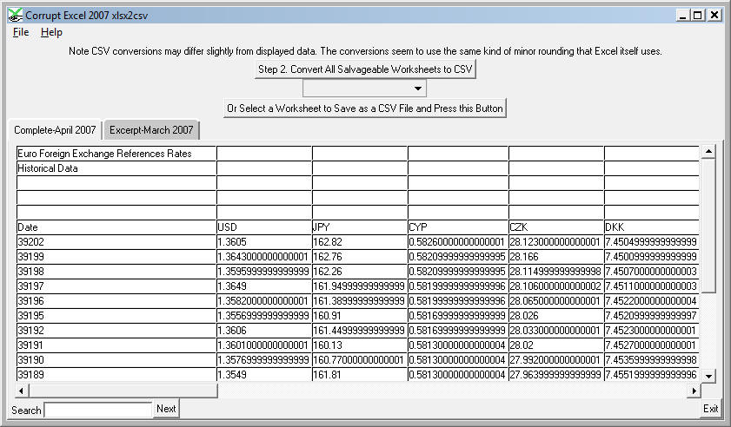Image resolution: width=731 pixels, height=427 pixels.
Task: Click the vertical scrollbar thumb
Action: pyautogui.click(x=708, y=226)
